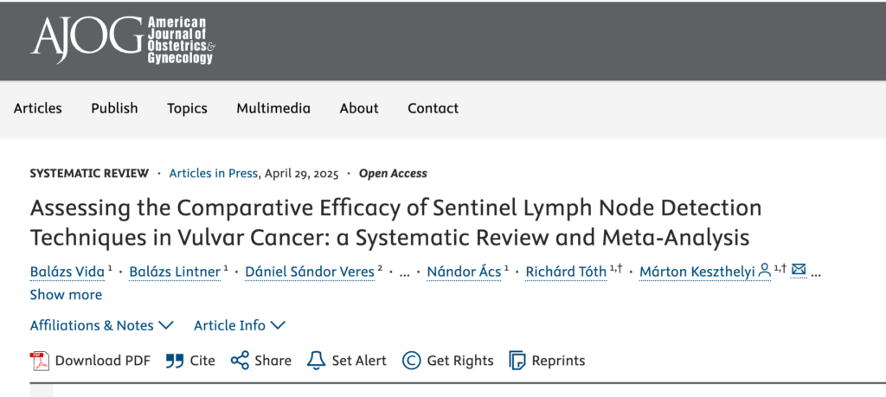886x397 pixels.
Task: Click the Share network icon
Action: 240,361
